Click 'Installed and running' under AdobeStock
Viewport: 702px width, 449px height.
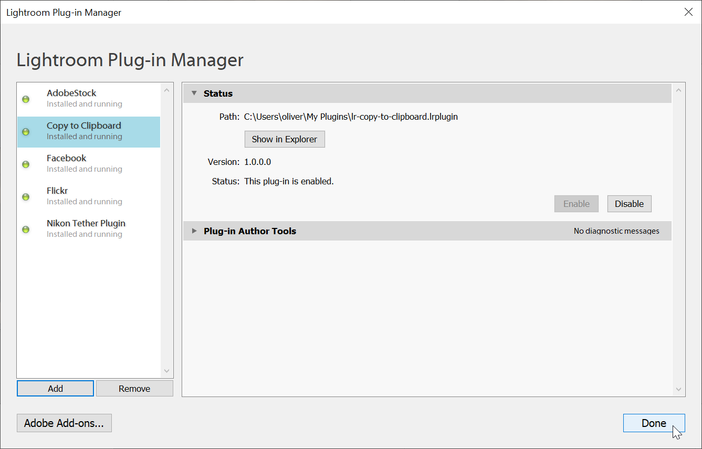[x=85, y=104]
